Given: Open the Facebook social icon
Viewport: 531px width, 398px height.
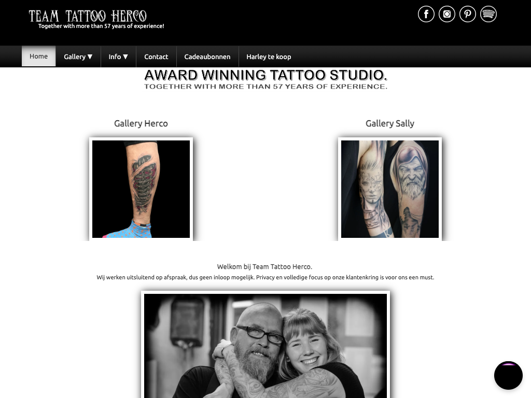Looking at the screenshot, I should point(426,14).
